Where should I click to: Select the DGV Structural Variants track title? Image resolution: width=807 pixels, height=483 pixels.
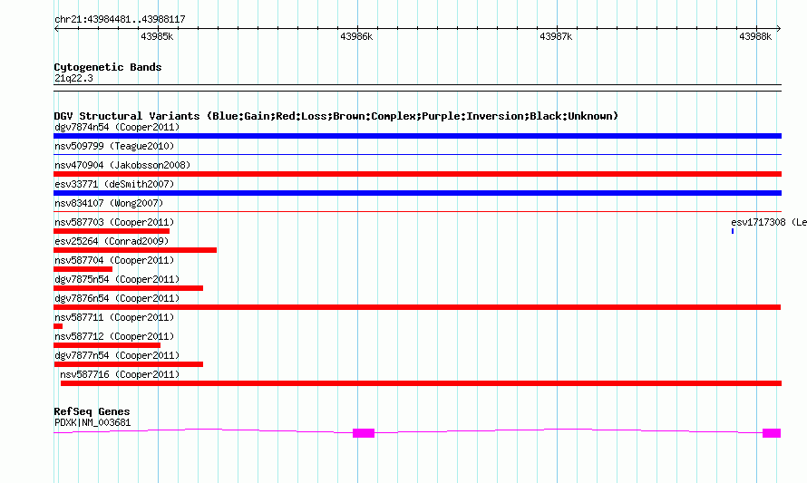click(x=336, y=116)
